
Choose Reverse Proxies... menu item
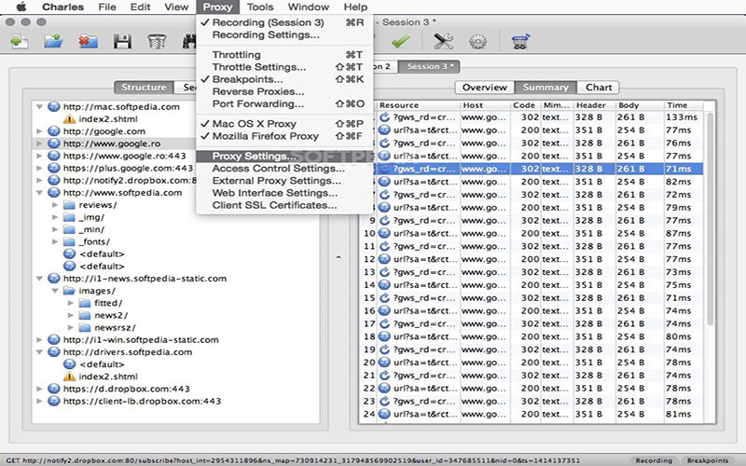tap(284, 91)
